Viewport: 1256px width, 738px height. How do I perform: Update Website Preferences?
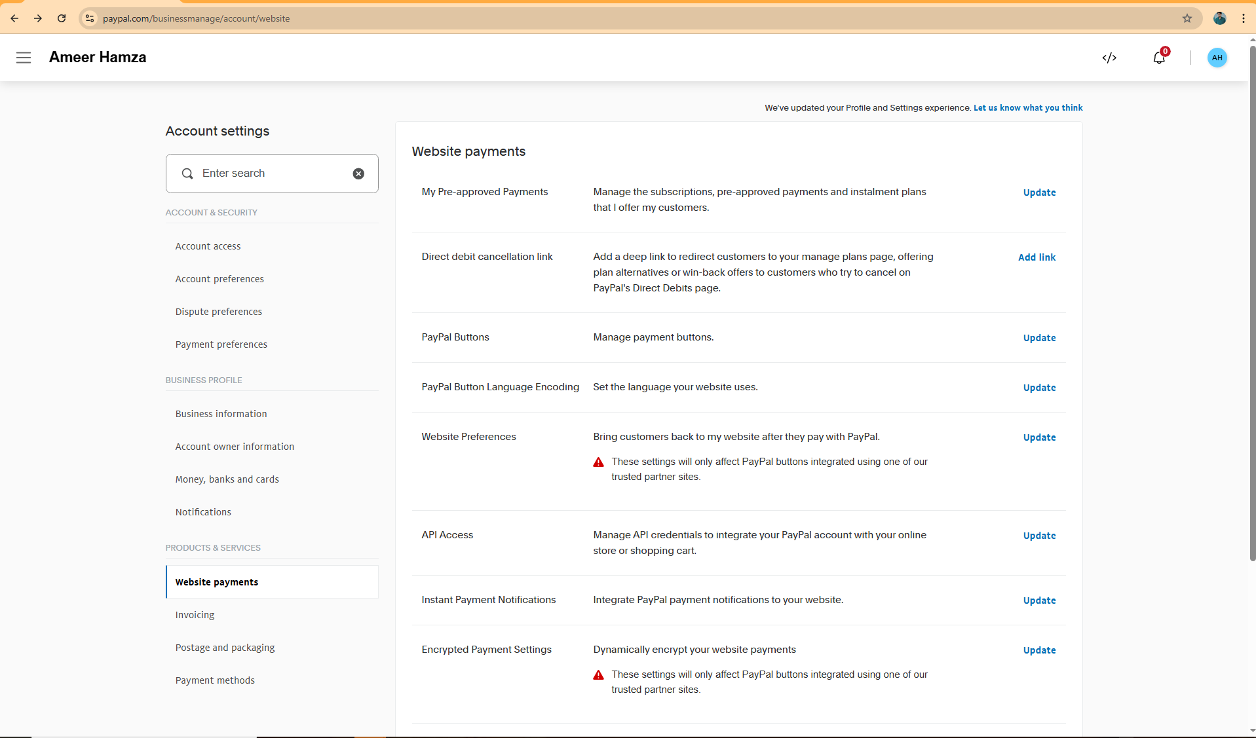(x=1039, y=437)
